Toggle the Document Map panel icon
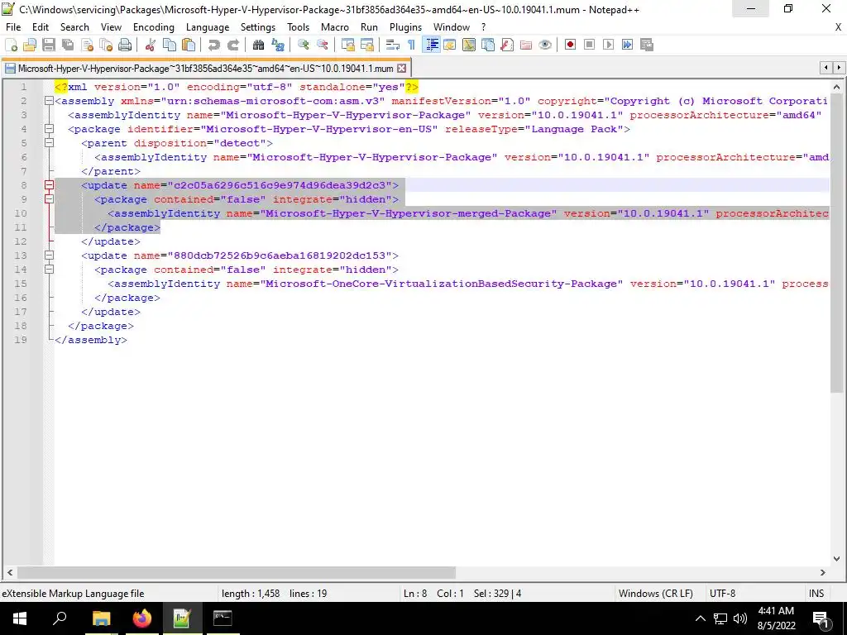The image size is (847, 635). point(469,45)
